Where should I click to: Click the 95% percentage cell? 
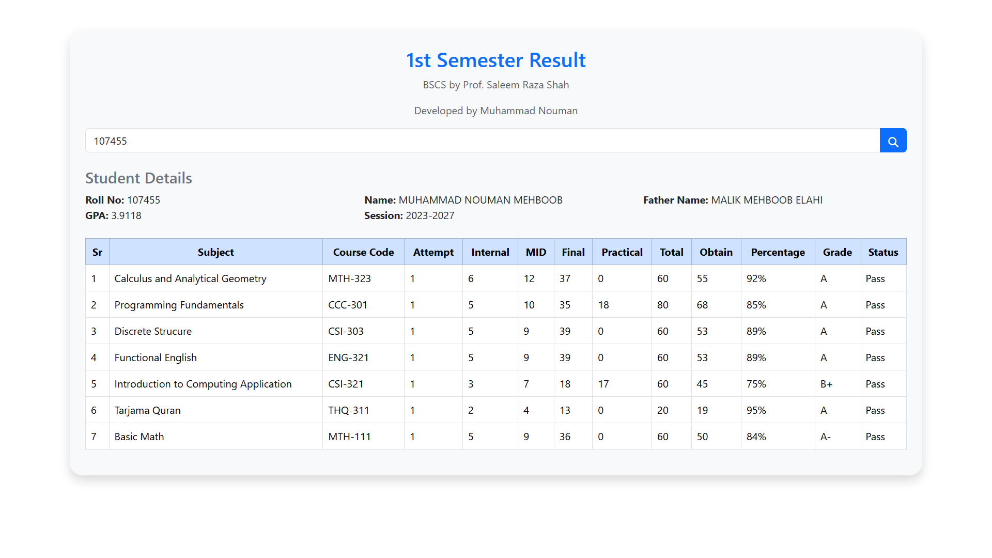tap(756, 410)
